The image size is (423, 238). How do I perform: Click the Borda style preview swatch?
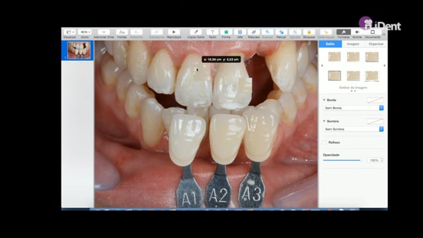[375, 100]
